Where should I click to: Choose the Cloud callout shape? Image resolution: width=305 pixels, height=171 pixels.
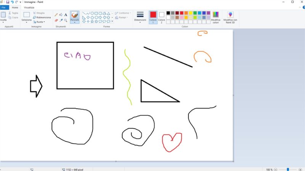coord(109,21)
